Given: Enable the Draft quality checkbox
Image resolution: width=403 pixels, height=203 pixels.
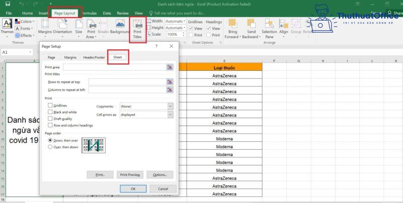Looking at the screenshot, I should (50, 119).
